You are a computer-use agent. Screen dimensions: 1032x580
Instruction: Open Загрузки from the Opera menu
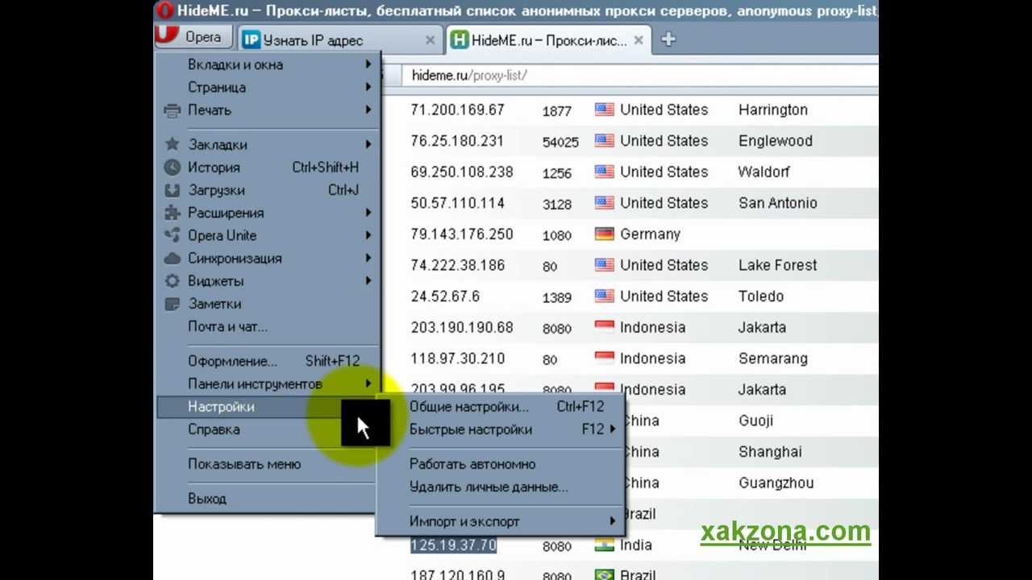(267, 190)
